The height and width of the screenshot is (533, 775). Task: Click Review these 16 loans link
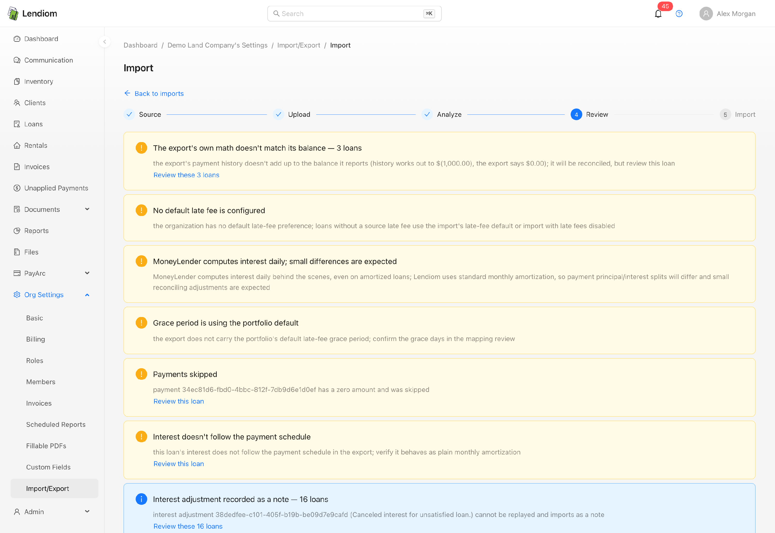tap(188, 526)
